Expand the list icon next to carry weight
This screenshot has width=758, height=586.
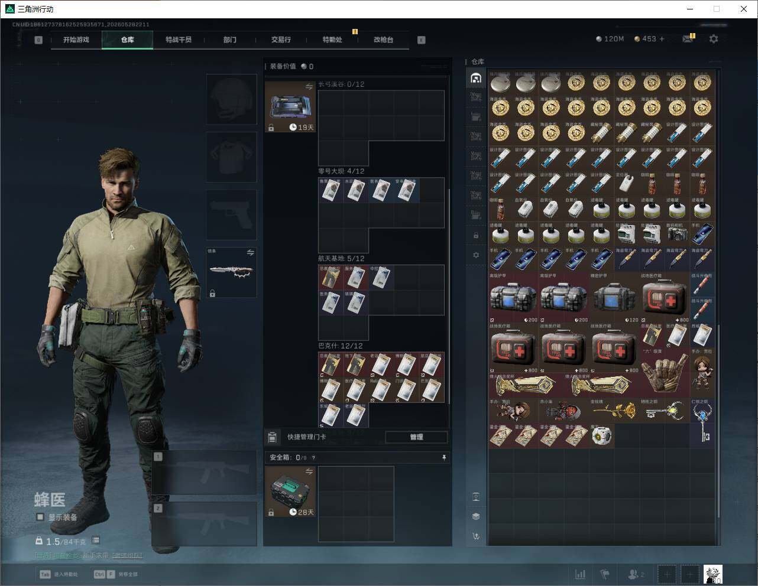pyautogui.click(x=96, y=541)
